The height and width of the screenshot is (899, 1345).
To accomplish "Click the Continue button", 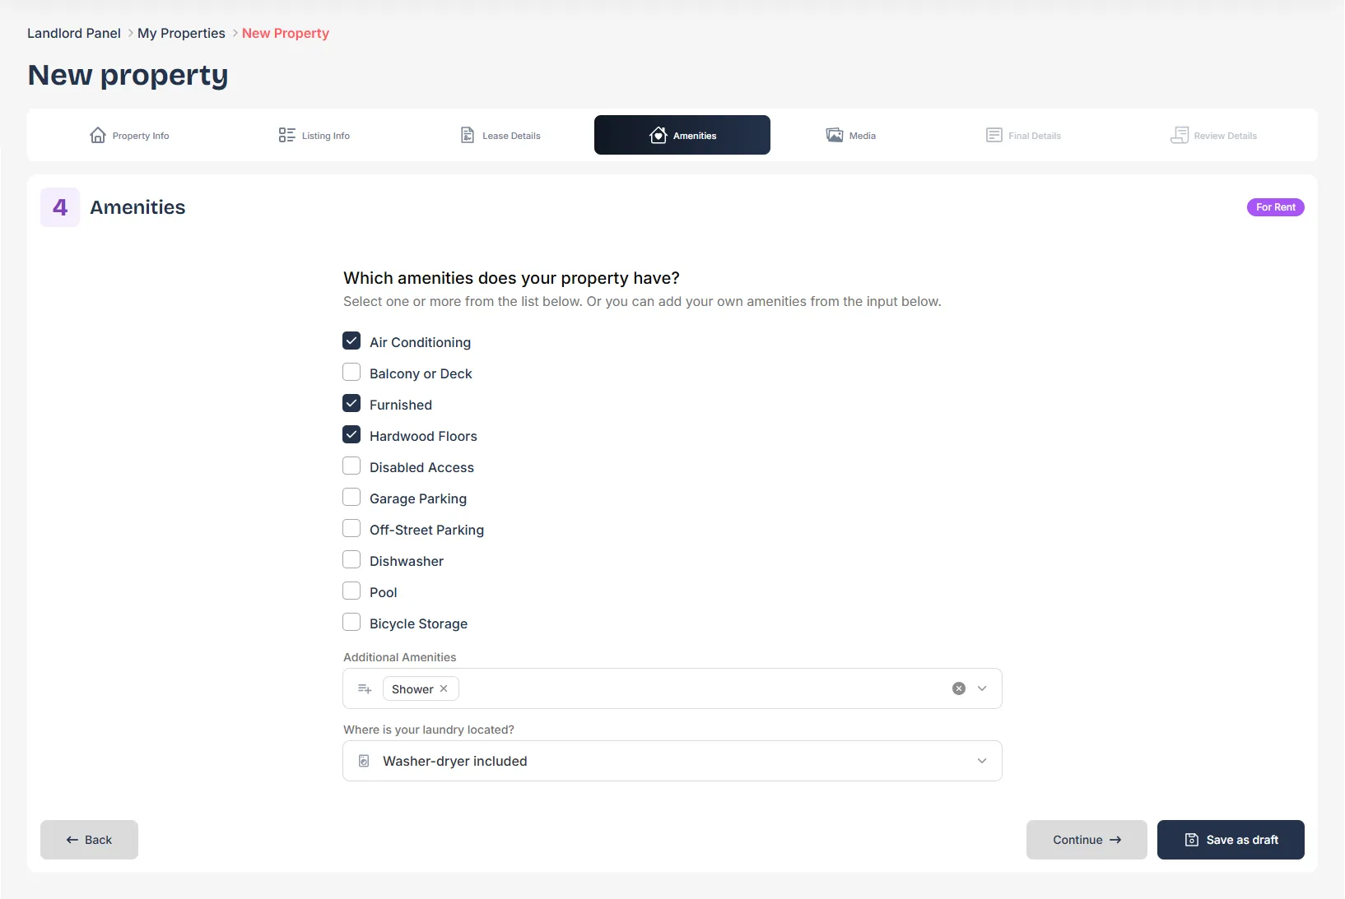I will pyautogui.click(x=1087, y=840).
